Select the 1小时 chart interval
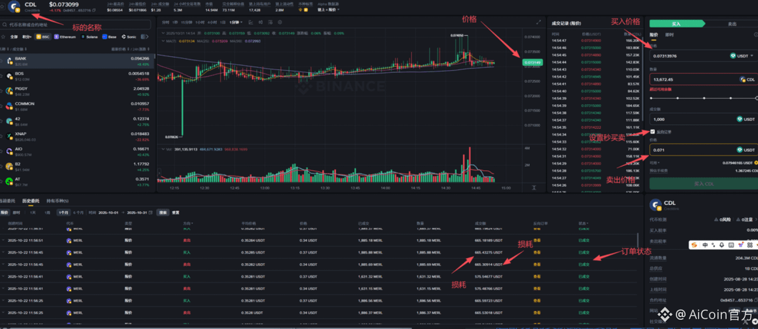The width and height of the screenshot is (758, 329). 200,22
